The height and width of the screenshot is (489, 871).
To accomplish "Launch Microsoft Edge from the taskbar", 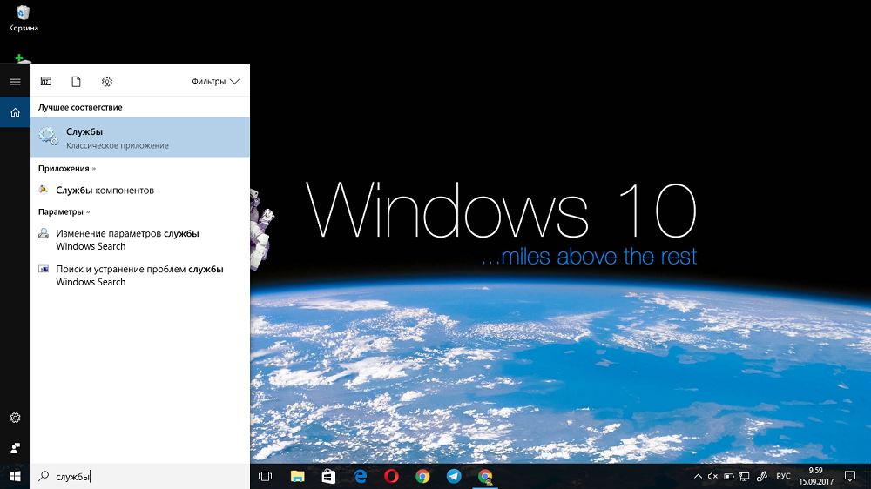I will 361,476.
